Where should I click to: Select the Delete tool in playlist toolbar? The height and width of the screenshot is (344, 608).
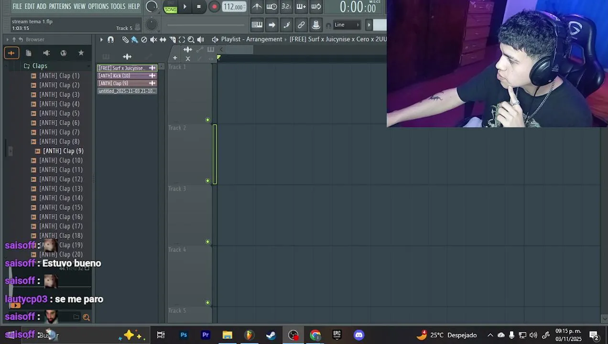(x=144, y=40)
